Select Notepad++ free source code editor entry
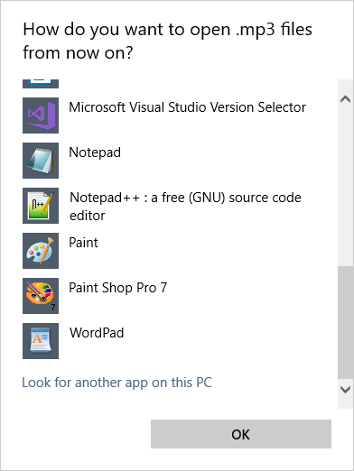 185,207
